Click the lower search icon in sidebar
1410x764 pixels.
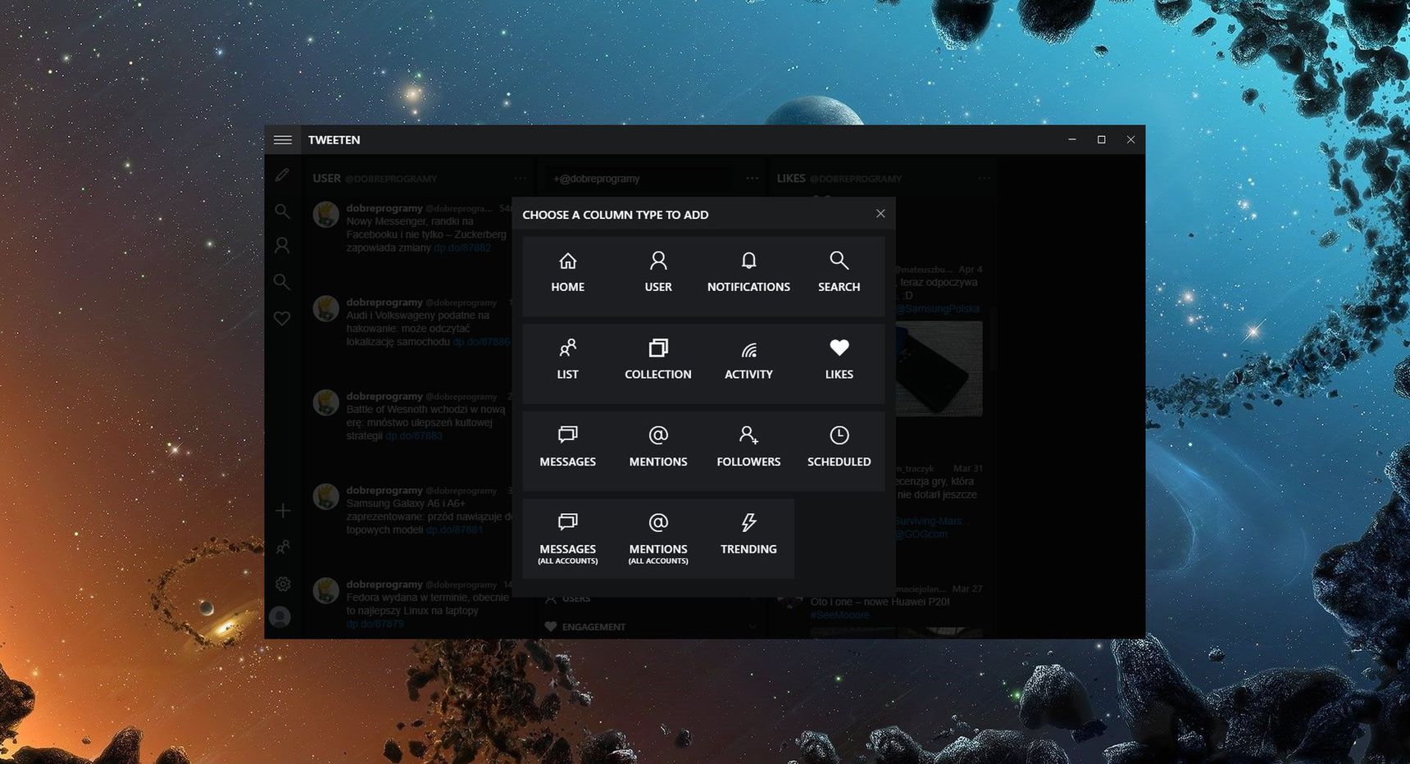tap(282, 281)
